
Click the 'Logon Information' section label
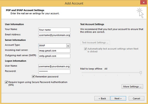click(x=15, y=61)
